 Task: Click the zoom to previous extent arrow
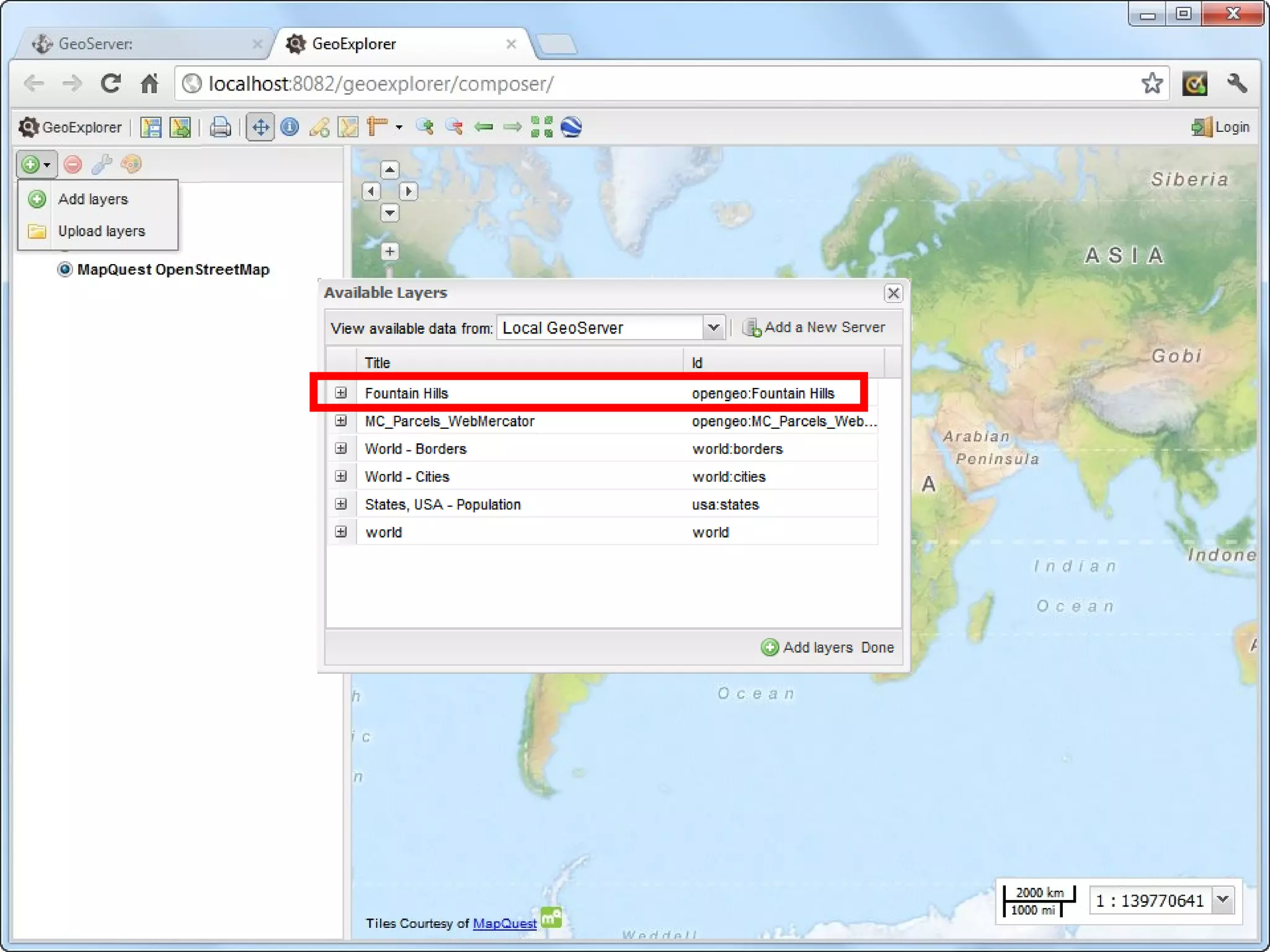[x=483, y=127]
